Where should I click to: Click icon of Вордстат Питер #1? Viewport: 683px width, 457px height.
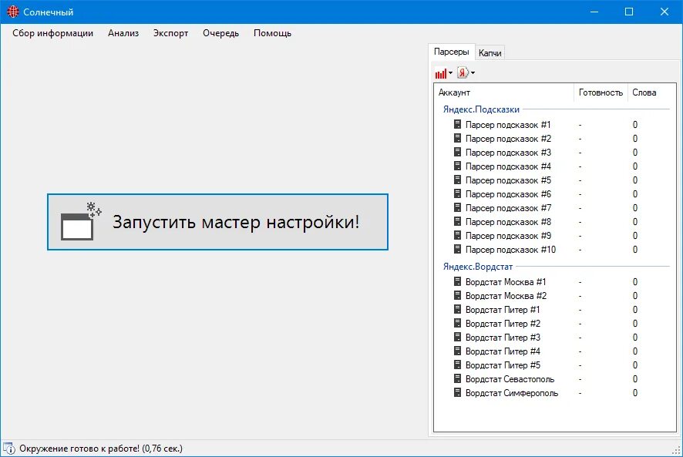coord(457,309)
